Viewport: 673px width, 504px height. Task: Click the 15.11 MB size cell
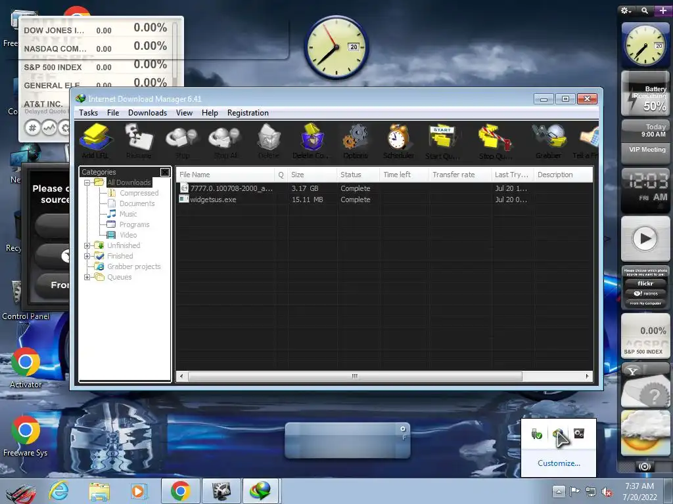(x=308, y=199)
